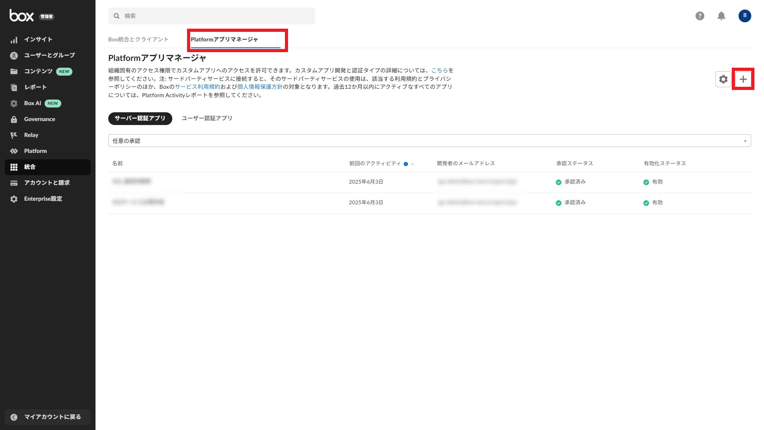Click the 前回のアクティビティ info icon
The width and height of the screenshot is (764, 430).
(x=406, y=164)
